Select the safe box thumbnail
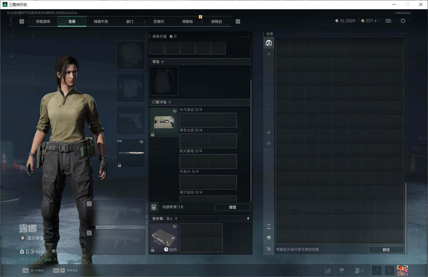Viewport: 428px width, 277px height. coord(164,238)
